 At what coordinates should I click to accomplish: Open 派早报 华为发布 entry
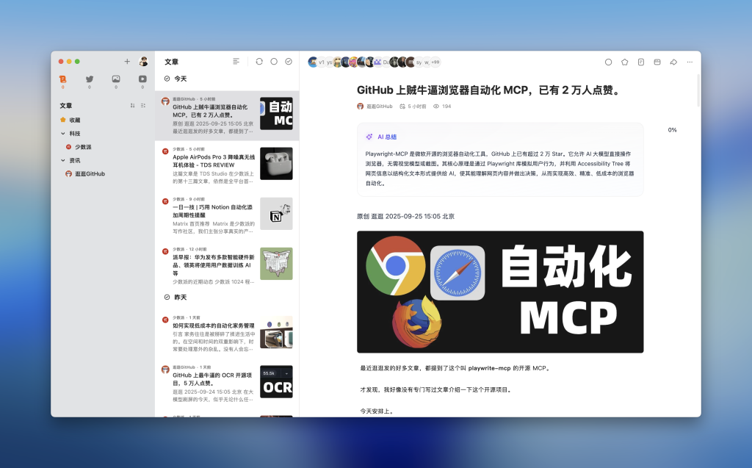pos(227,267)
